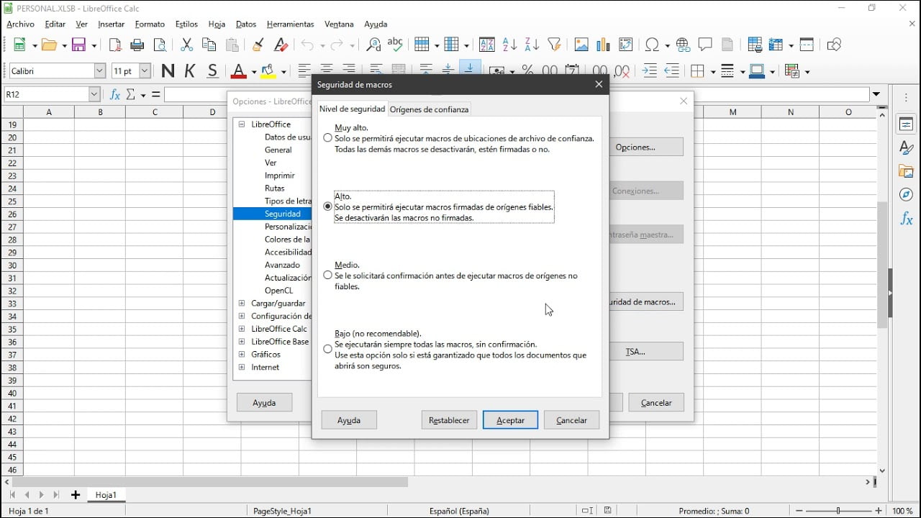This screenshot has width=921, height=518.
Task: Click the Insert special character omega icon
Action: 653,45
